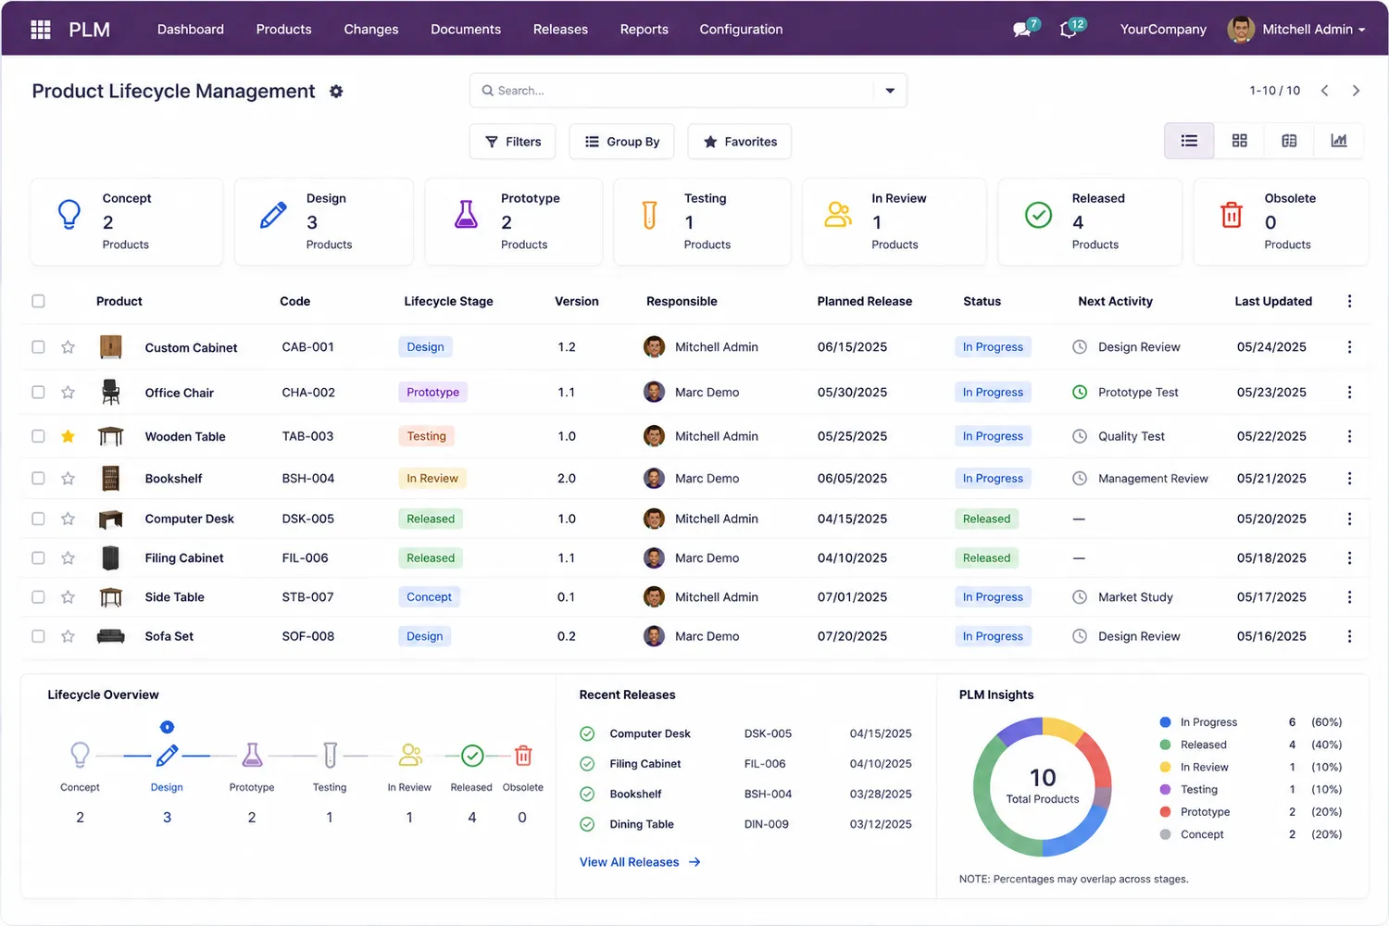The width and height of the screenshot is (1389, 926).
Task: Follow the View All Releases link
Action: coord(640,862)
